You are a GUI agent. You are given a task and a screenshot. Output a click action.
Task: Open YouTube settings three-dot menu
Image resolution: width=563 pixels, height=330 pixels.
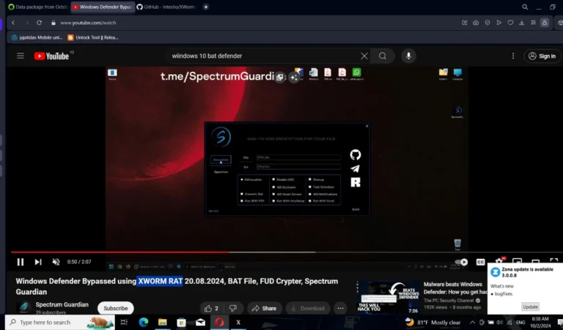tap(513, 56)
